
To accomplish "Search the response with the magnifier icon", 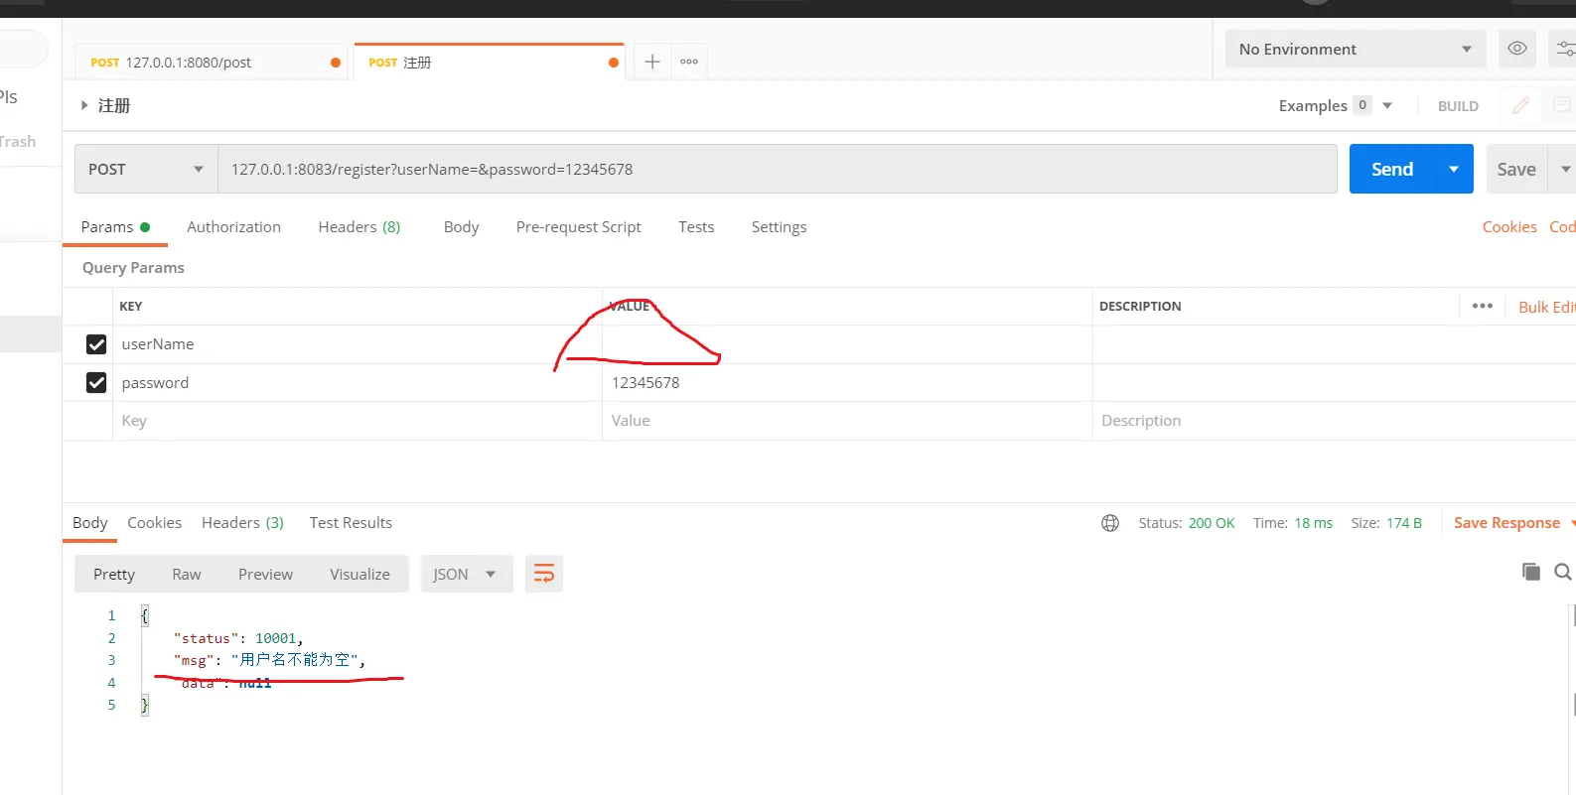I will pos(1562,572).
